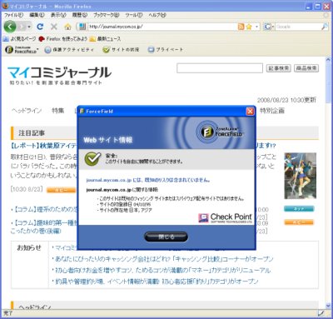Click the search magnifier icon
333x319 pixels.
tap(325, 27)
